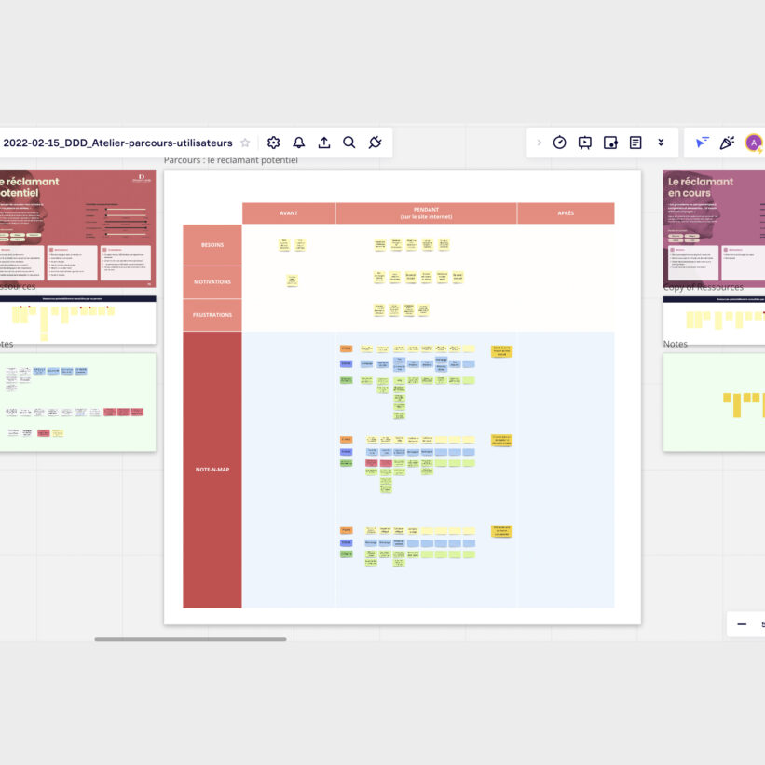Expand collaboration toolbar with right chevron
The height and width of the screenshot is (765, 765).
point(539,143)
